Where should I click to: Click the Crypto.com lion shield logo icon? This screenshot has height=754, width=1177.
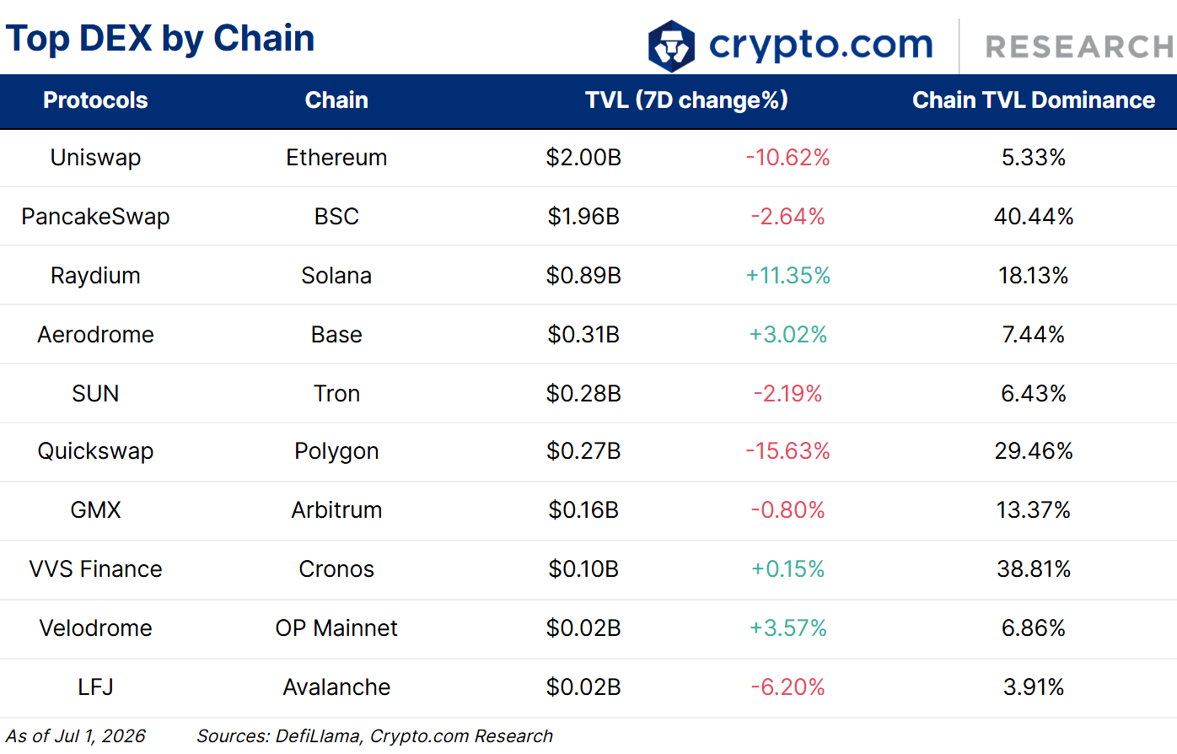671,46
